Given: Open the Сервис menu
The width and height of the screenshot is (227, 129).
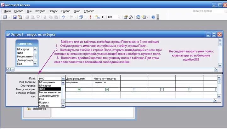Looking at the screenshot, I should click(x=65, y=11).
